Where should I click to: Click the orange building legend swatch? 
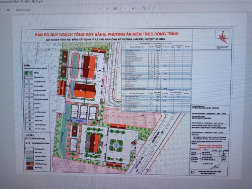pos(30,164)
